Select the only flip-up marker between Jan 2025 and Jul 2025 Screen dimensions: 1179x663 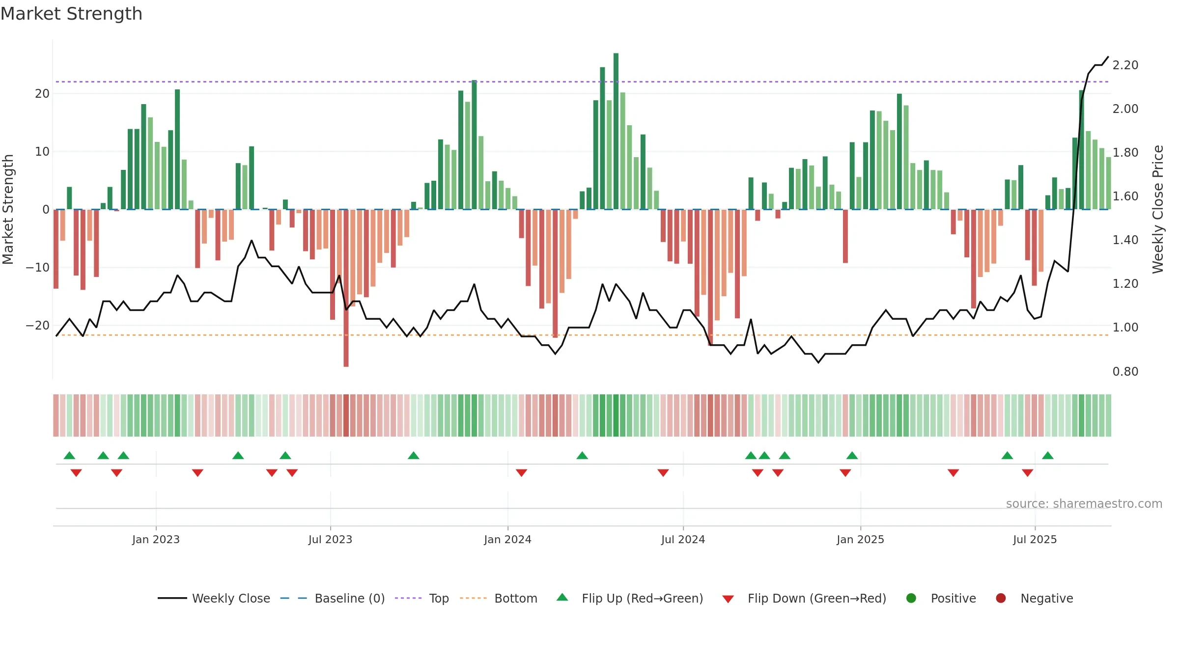(1008, 455)
